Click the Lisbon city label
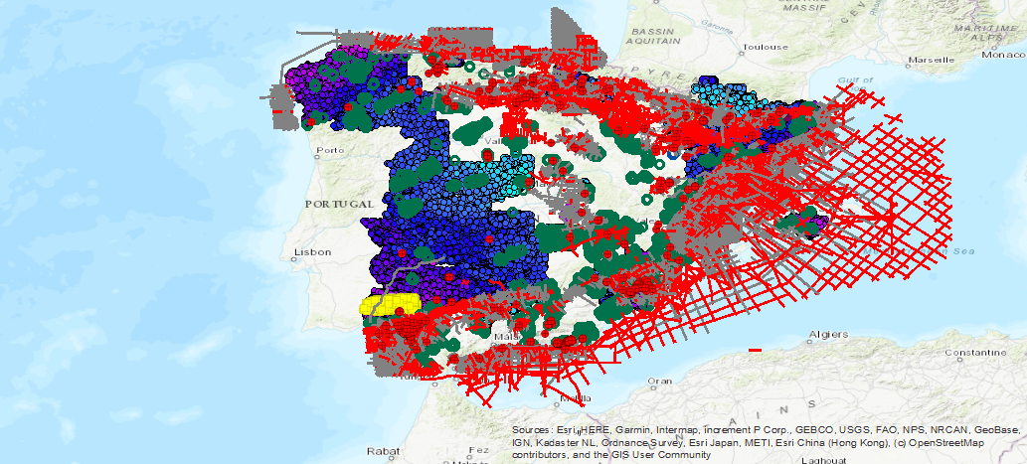1027x464 pixels. click(x=310, y=251)
